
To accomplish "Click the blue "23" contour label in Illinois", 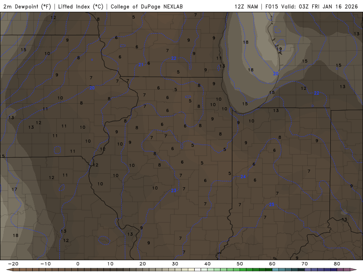I will [174, 190].
